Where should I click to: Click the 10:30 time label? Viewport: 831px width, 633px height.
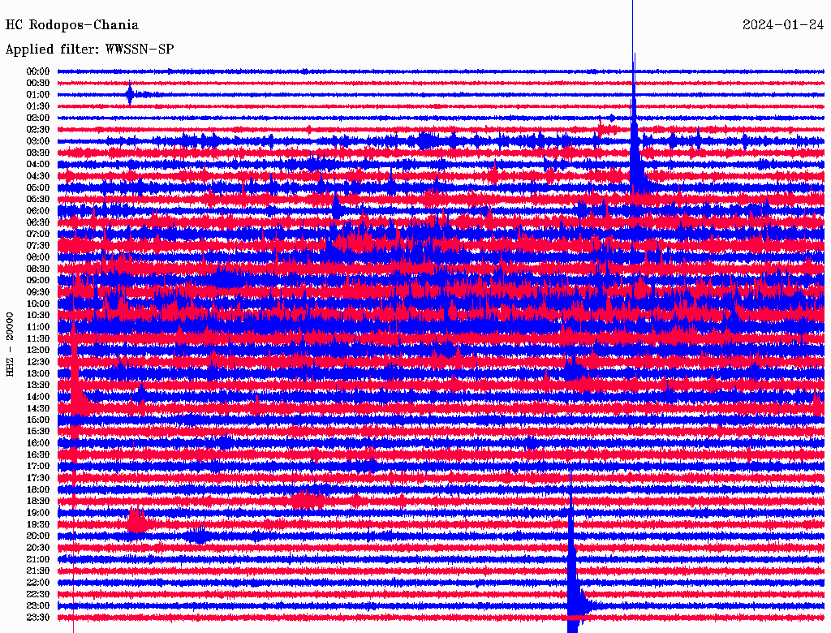point(38,315)
